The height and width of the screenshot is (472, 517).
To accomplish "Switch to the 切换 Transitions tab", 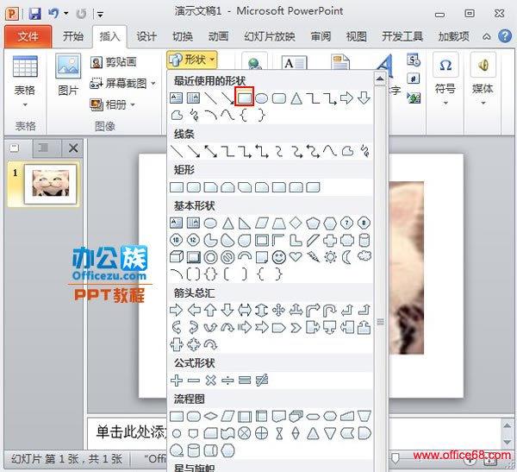I will 183,36.
